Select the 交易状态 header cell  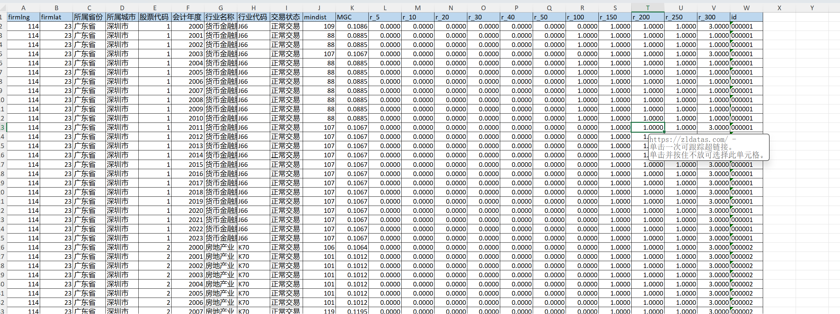click(x=286, y=17)
